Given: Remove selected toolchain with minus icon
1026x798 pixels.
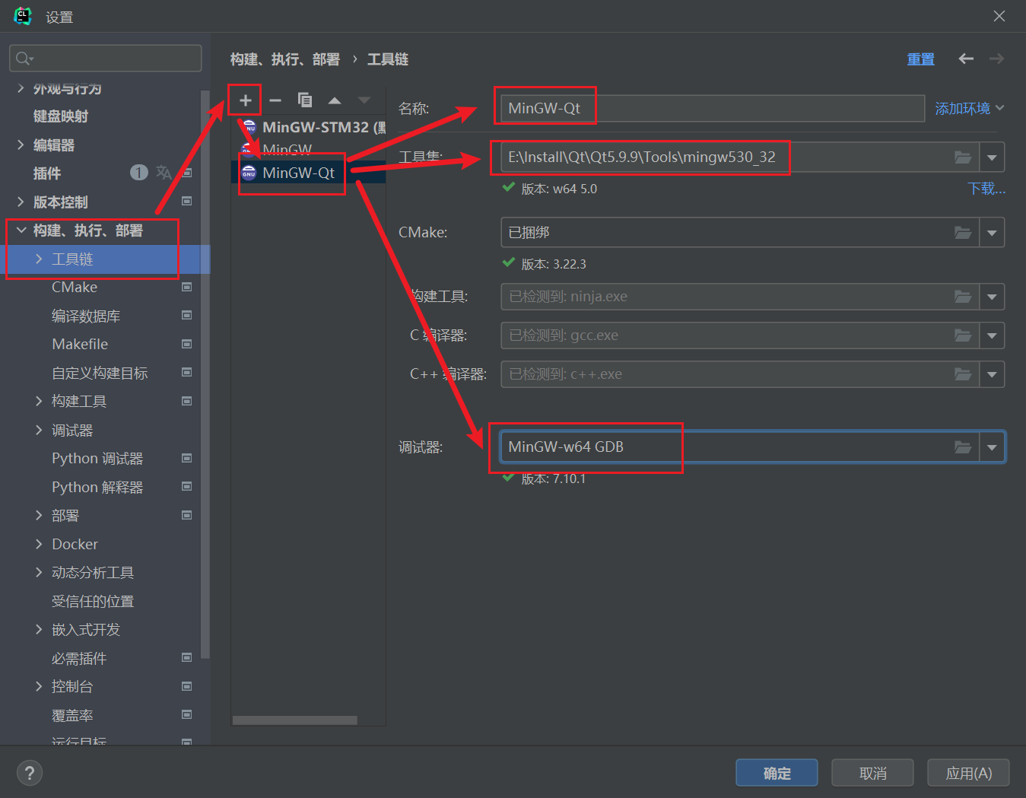Looking at the screenshot, I should [x=275, y=100].
